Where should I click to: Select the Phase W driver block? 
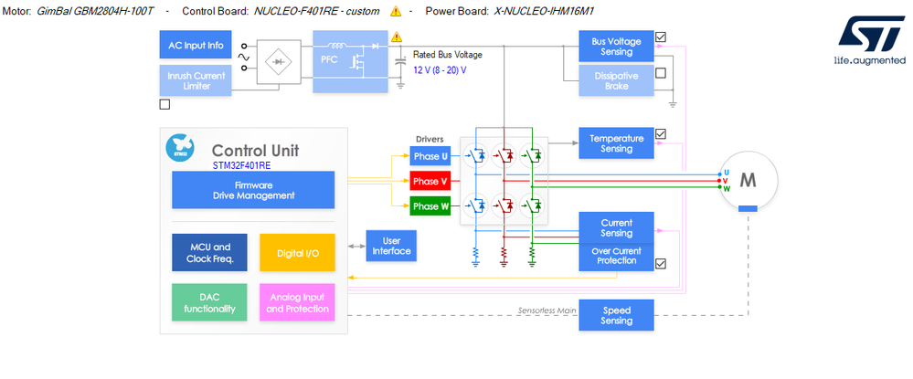coord(430,206)
